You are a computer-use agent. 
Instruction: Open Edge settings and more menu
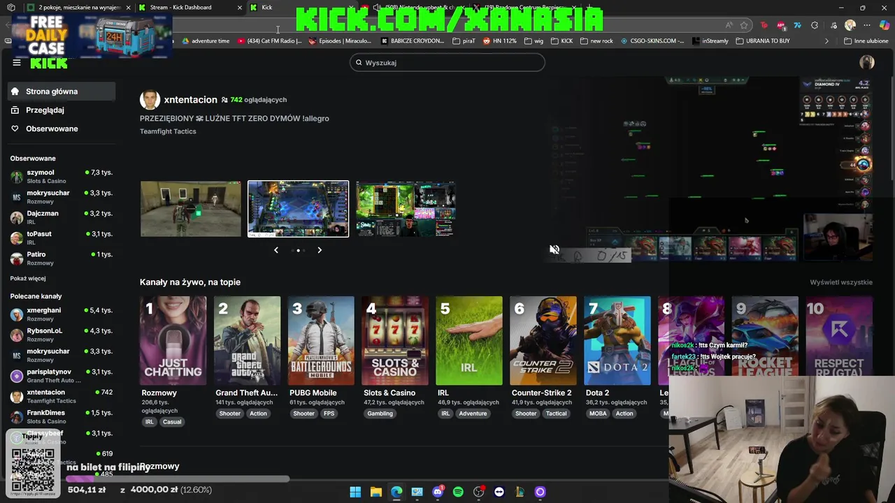867,25
